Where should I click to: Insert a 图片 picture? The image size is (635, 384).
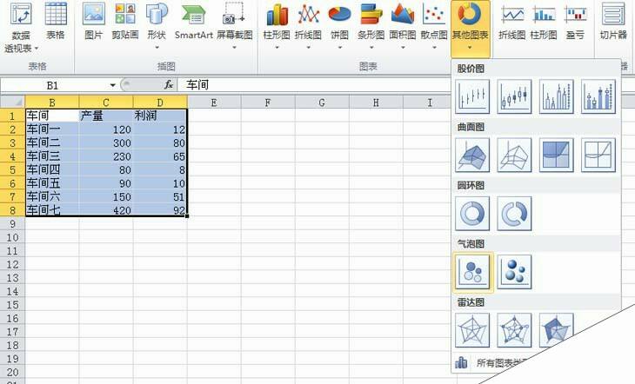click(94, 21)
